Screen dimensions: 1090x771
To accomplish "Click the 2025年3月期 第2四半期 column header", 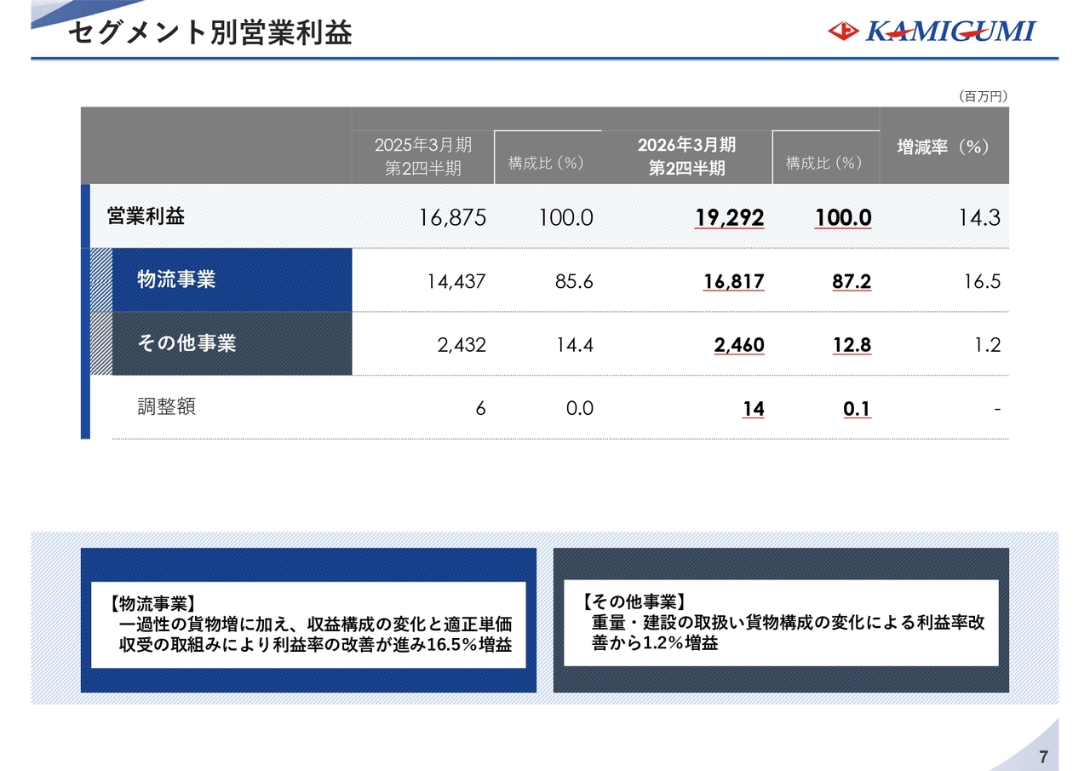I will pos(422,157).
